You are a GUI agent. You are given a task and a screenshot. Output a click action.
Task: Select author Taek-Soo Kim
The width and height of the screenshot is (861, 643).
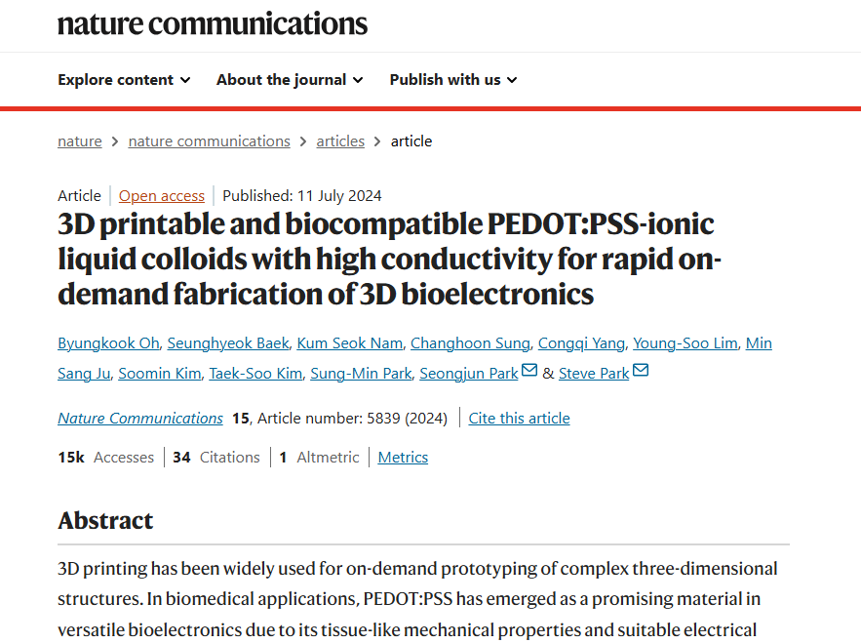click(x=255, y=374)
